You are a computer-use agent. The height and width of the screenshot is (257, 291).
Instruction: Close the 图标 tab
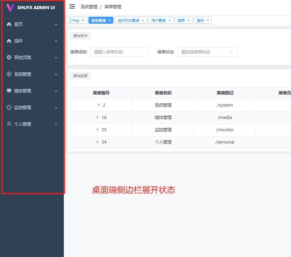click(x=208, y=21)
